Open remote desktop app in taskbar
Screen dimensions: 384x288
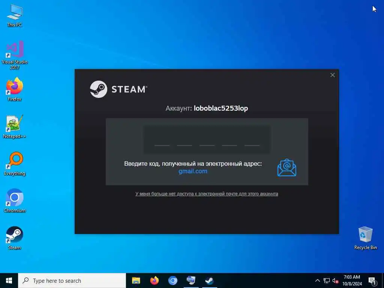pyautogui.click(x=191, y=280)
